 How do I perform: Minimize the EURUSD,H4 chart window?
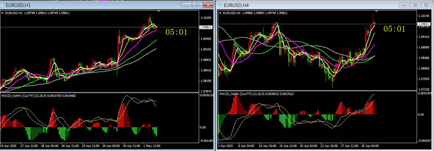click(405, 5)
